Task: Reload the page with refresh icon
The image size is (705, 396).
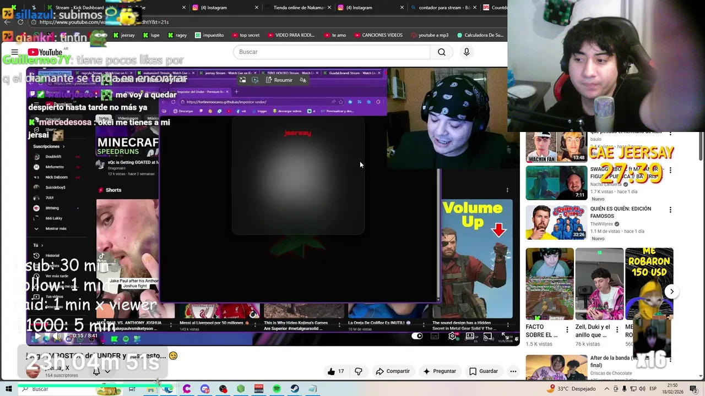Action: 20,22
